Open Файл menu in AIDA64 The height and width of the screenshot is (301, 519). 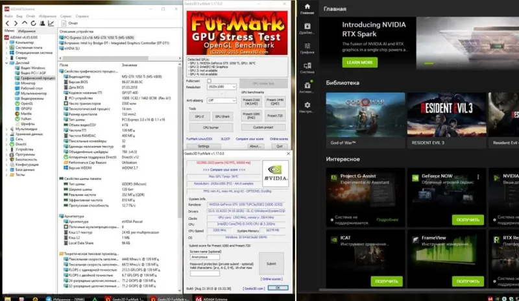8,16
